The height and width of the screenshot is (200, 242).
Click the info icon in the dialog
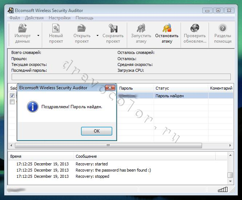coord(33,107)
